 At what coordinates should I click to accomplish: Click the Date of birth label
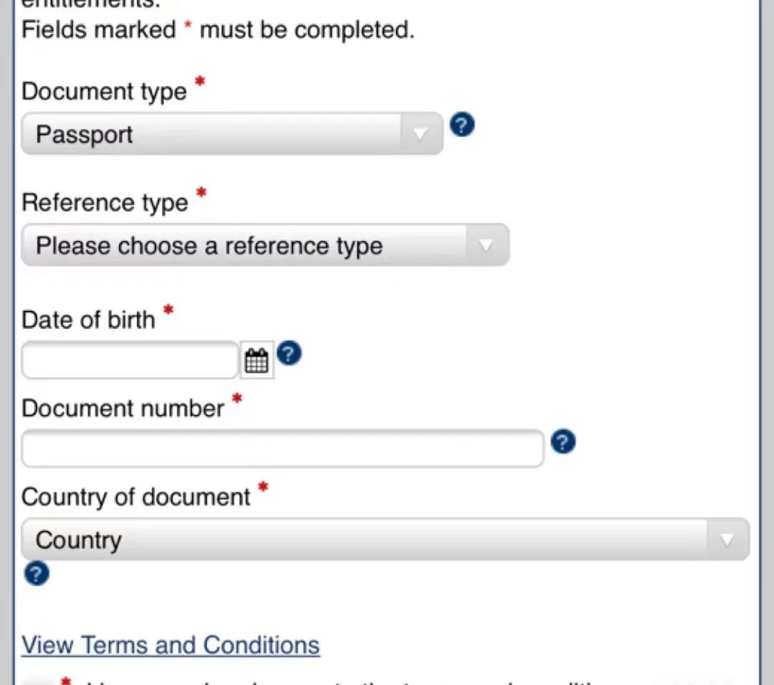(89, 320)
